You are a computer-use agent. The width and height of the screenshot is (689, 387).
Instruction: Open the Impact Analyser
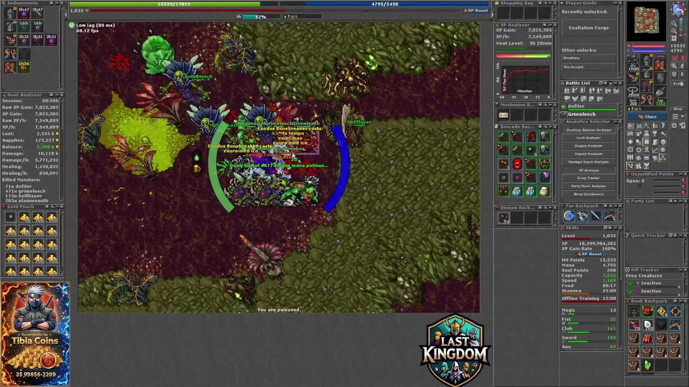tap(588, 154)
